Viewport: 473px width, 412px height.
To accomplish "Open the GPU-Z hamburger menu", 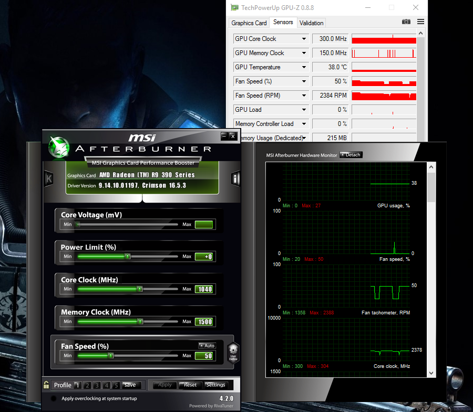I will (x=420, y=22).
